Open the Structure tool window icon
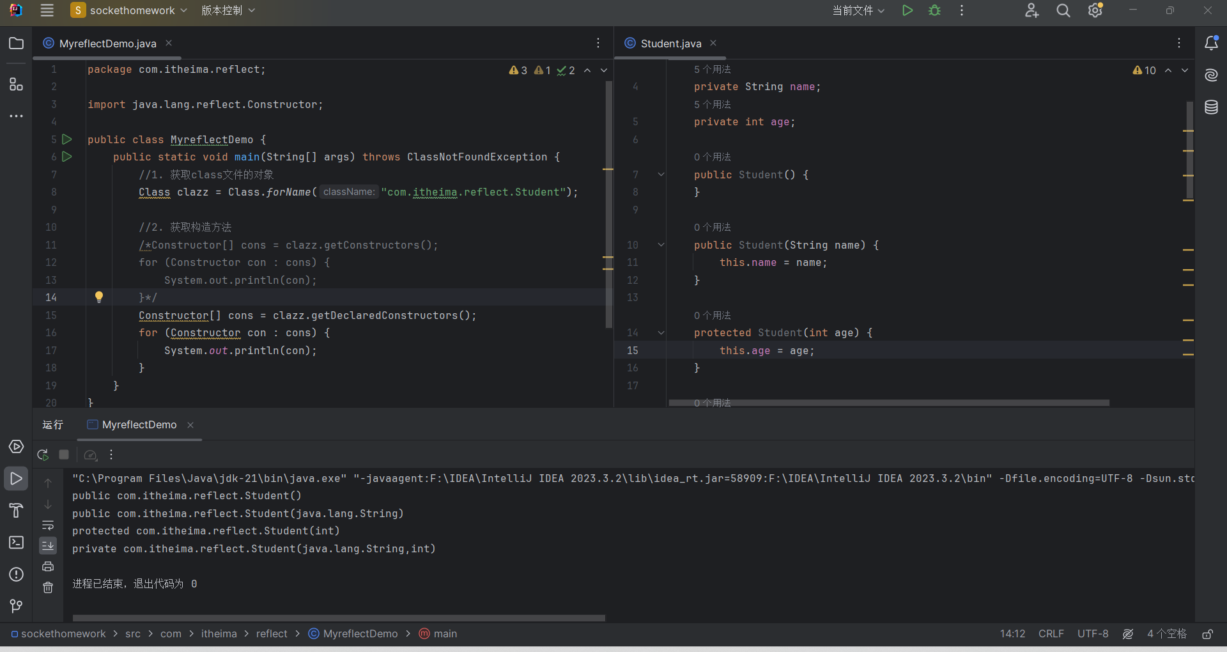The width and height of the screenshot is (1227, 652). 17,84
